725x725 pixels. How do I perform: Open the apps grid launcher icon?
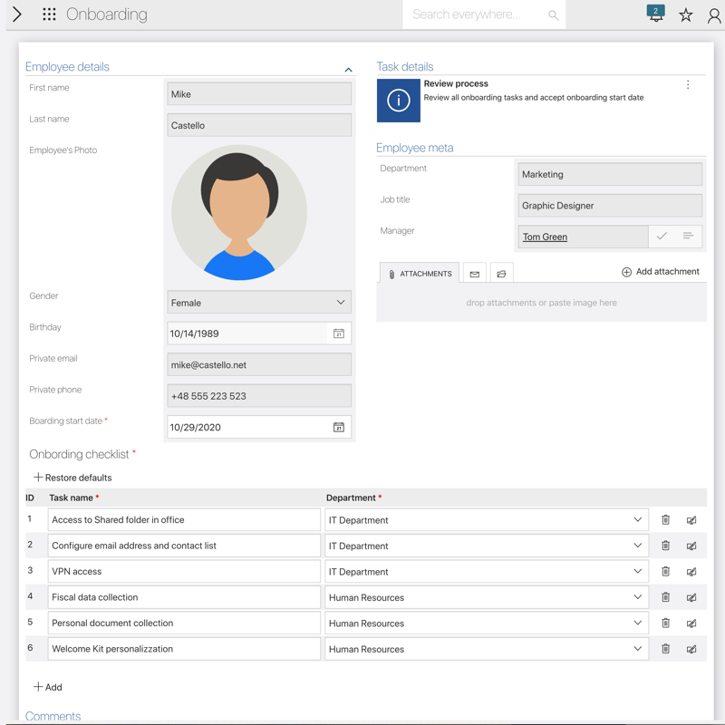(49, 14)
